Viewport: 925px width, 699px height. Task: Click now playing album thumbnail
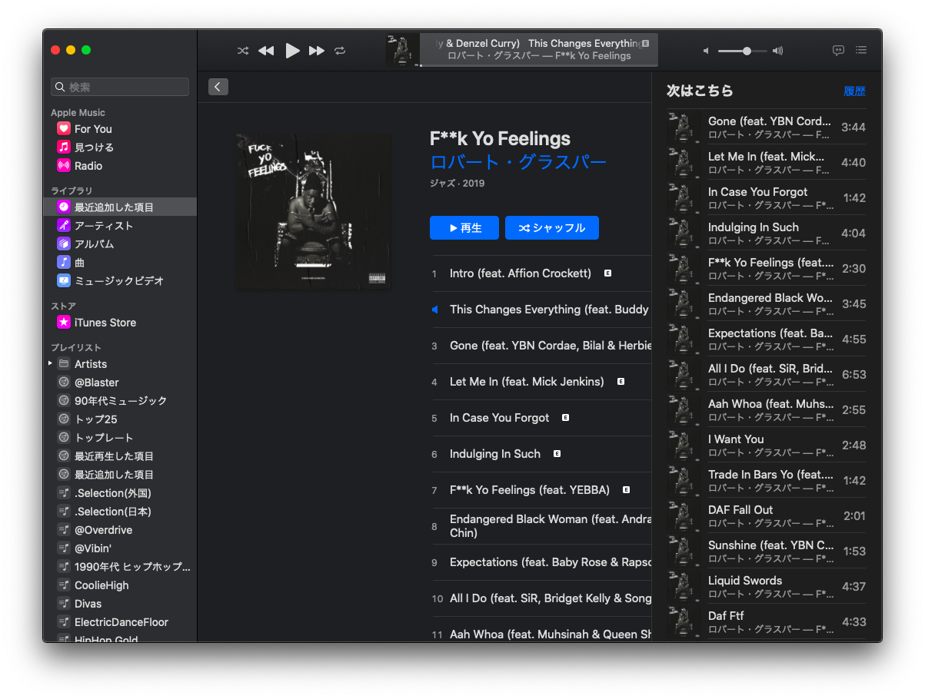point(403,50)
